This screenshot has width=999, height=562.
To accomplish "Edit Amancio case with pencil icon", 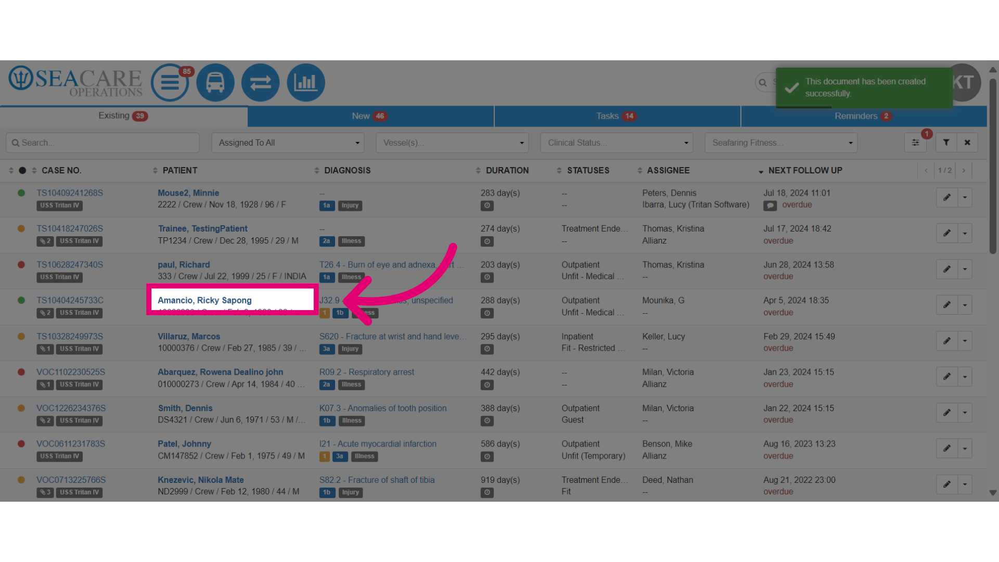I will click(x=947, y=305).
